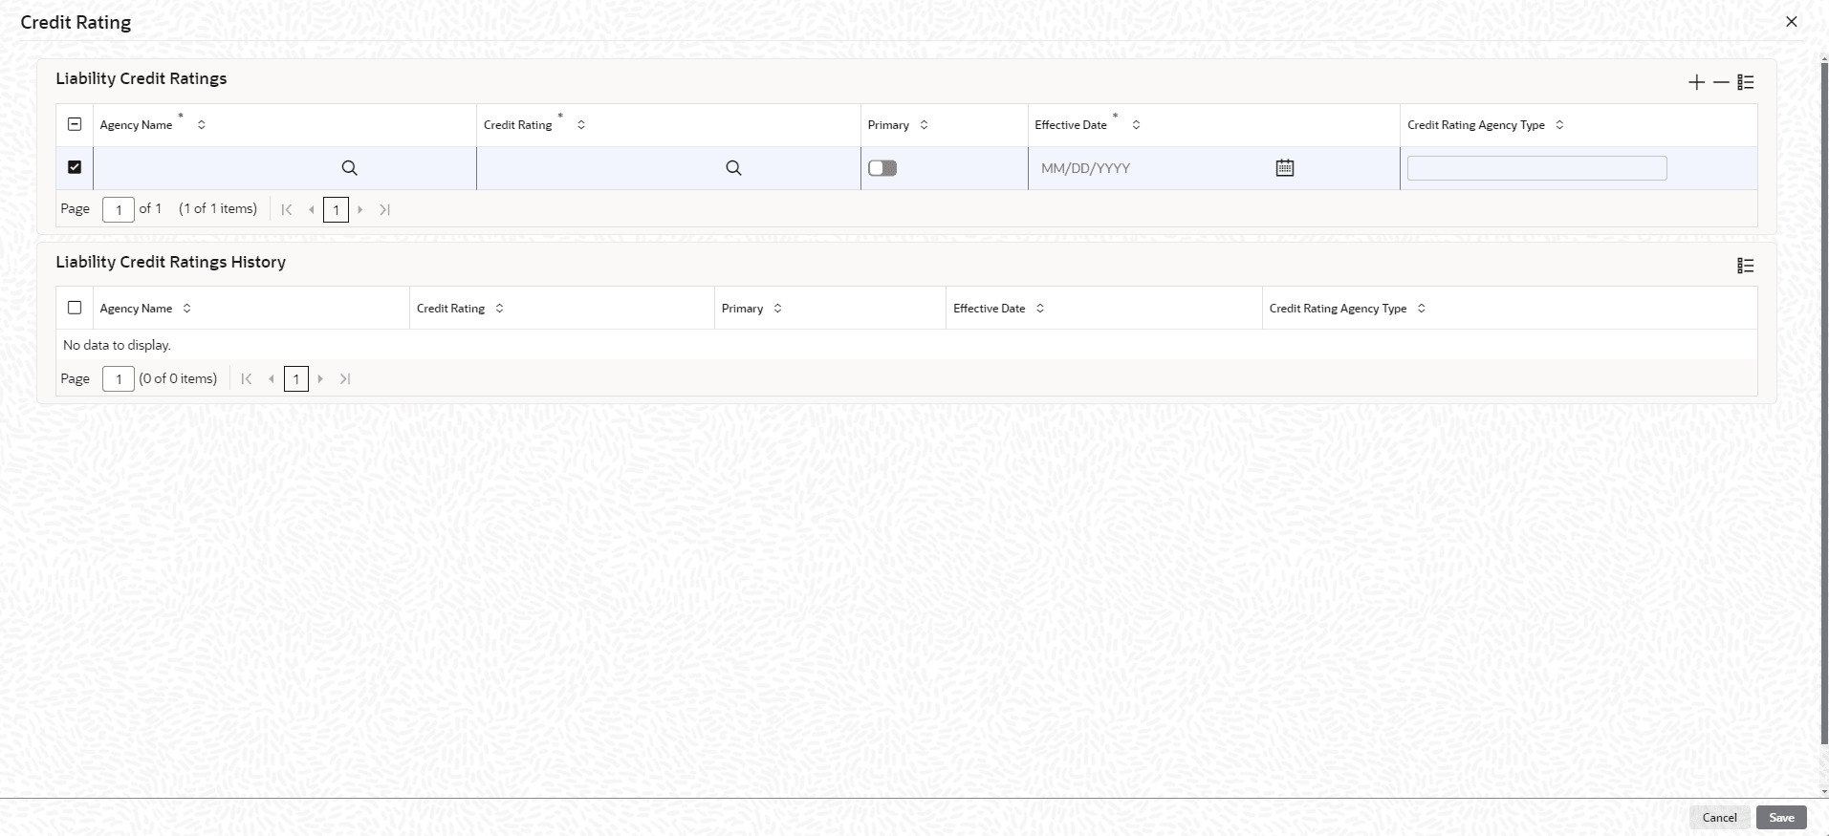The height and width of the screenshot is (836, 1829).
Task: Click the 'Liability Credit Ratings History' heading
Action: [x=170, y=262]
